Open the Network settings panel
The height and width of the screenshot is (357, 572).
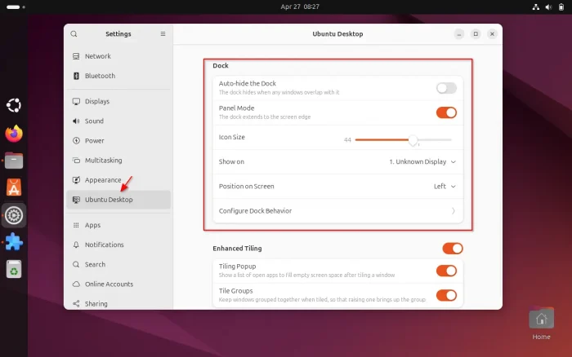pos(97,56)
